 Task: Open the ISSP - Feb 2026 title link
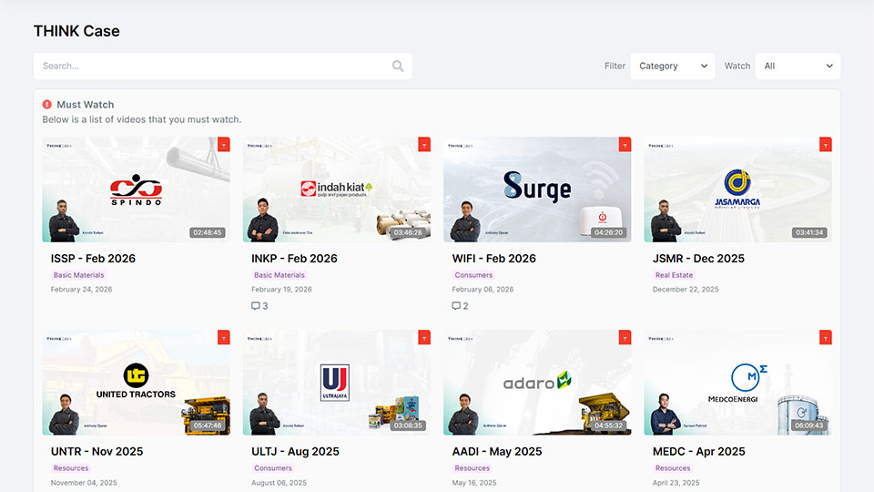coord(93,258)
